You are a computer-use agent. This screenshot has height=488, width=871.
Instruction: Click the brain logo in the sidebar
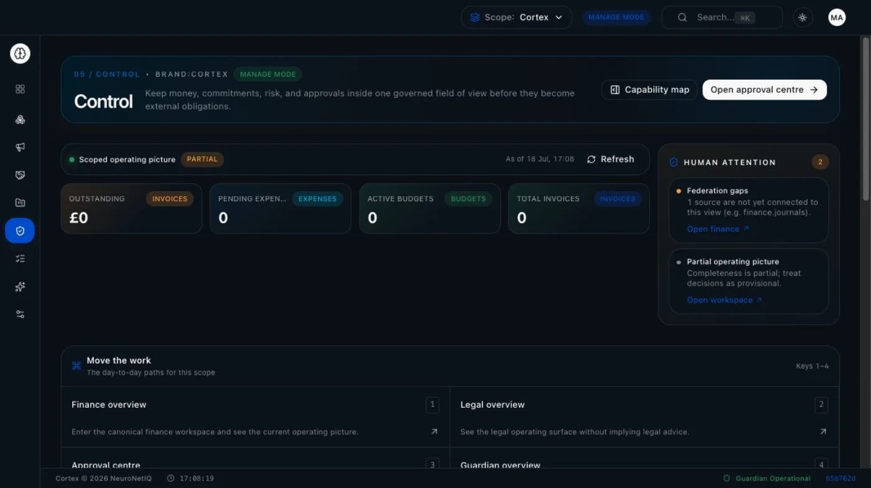[x=20, y=54]
